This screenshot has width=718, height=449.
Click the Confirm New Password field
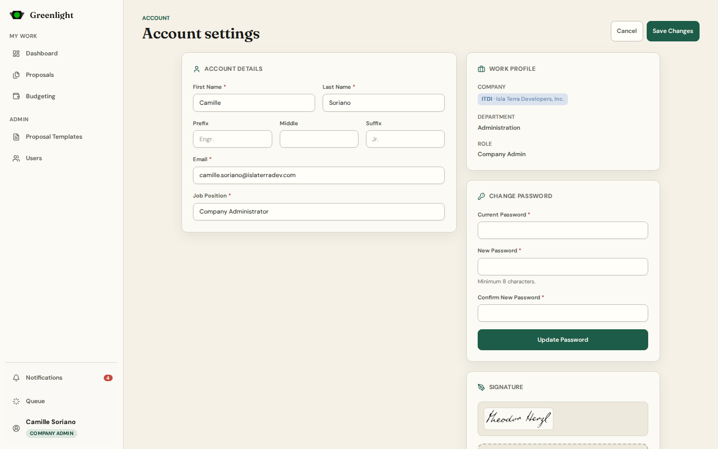(x=562, y=313)
